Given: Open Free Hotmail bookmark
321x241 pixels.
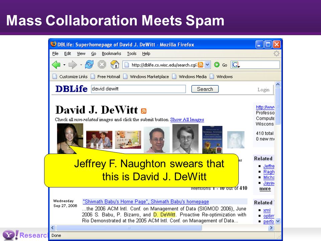Looking at the screenshot, I should click(106, 76).
